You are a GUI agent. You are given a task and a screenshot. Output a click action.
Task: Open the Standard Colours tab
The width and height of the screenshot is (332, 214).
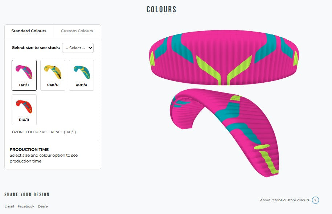point(29,31)
